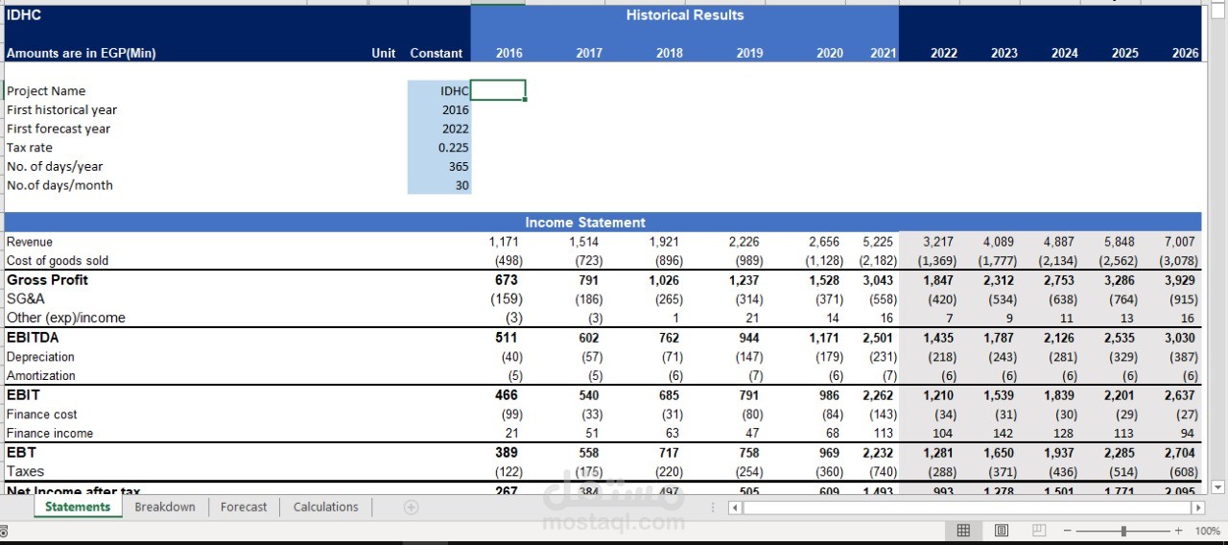Select 2024 Gross Profit value 2,753
1228x545 pixels.
1057,279
